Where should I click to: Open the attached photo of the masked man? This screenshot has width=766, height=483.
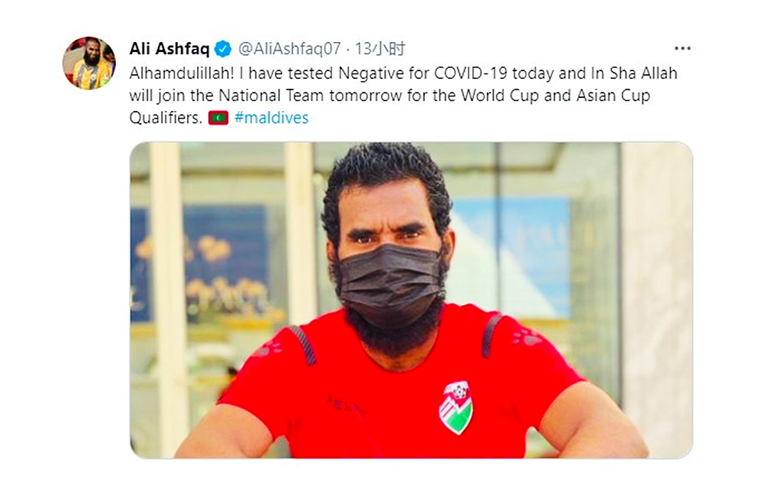411,300
